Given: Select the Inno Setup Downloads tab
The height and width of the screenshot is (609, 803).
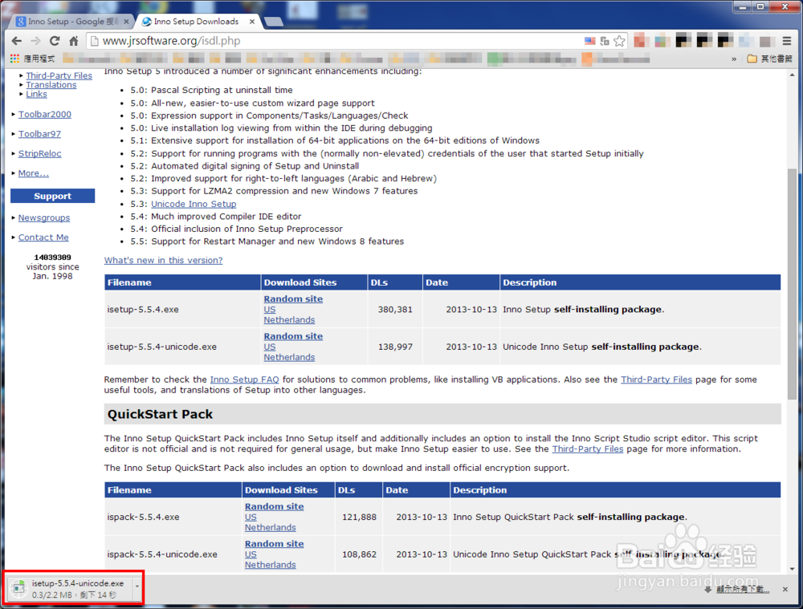Looking at the screenshot, I should 196,22.
